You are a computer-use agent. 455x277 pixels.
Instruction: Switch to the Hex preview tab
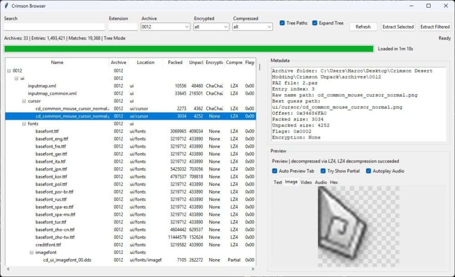pyautogui.click(x=334, y=182)
